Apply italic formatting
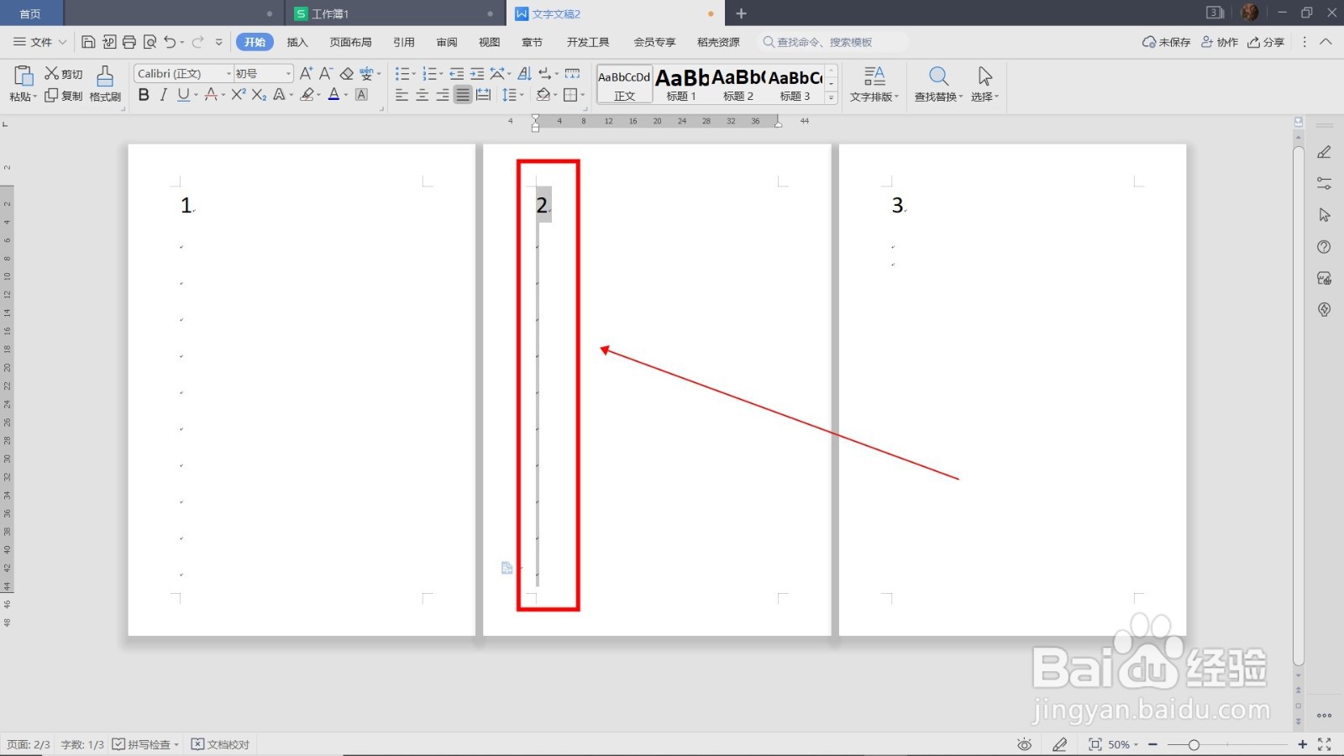 (x=164, y=95)
